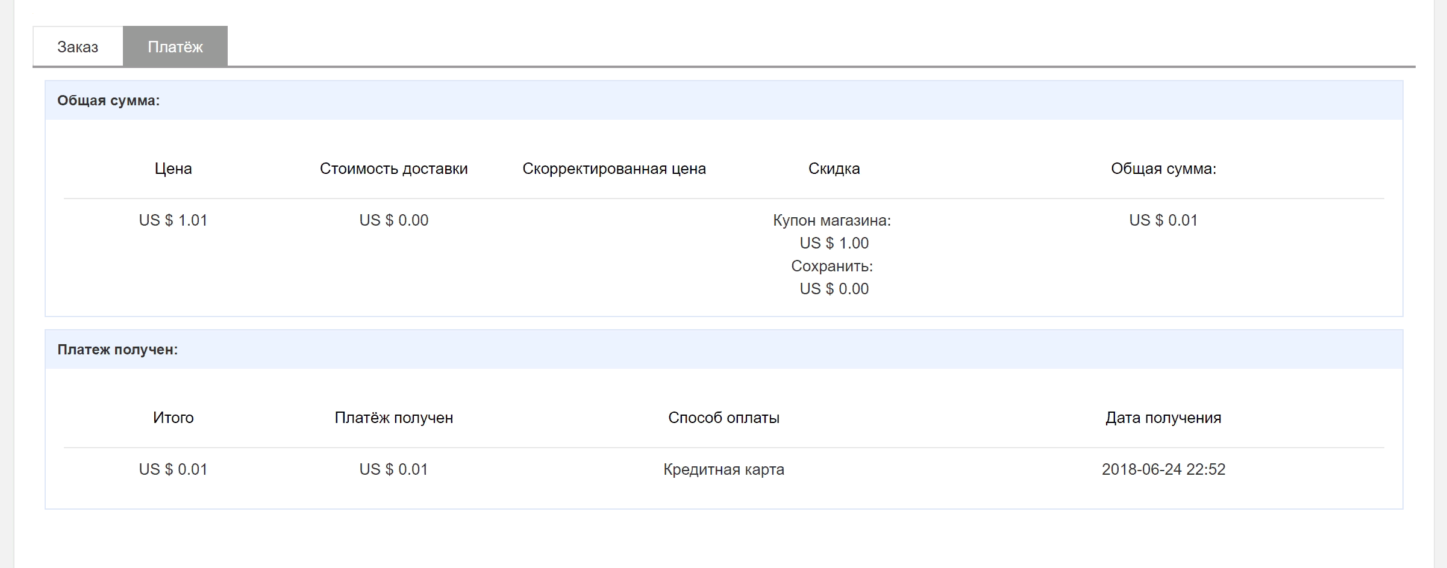
Task: Select the price value US $ 1.01
Action: point(173,220)
